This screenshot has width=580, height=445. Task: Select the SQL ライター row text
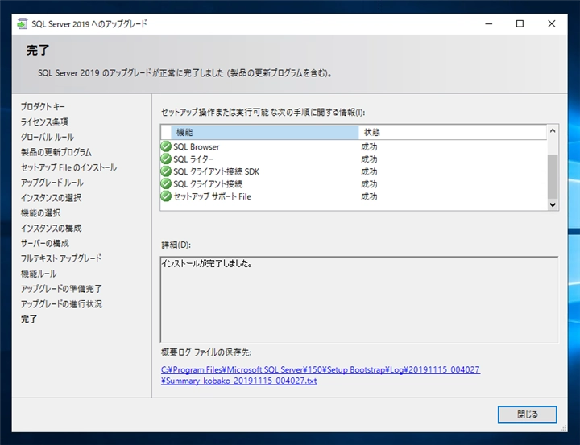tap(193, 159)
